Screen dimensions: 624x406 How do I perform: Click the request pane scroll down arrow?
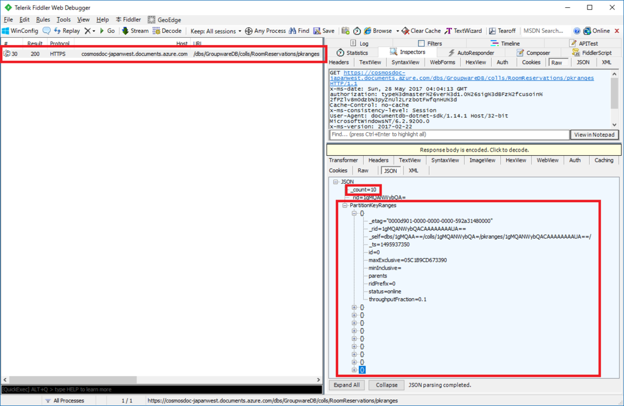tap(614, 124)
